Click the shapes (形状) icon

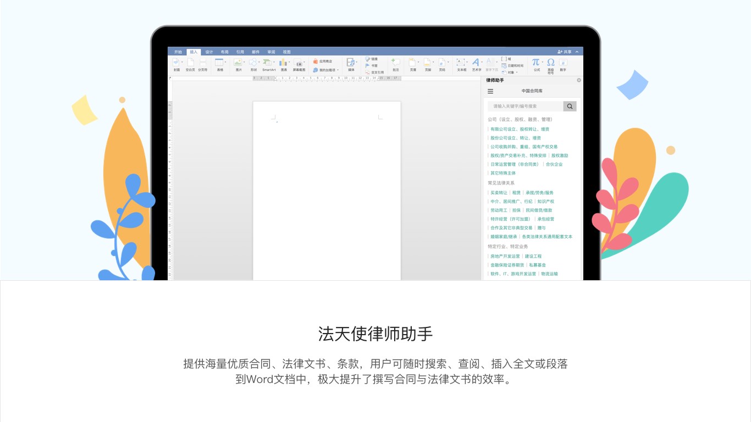(252, 63)
